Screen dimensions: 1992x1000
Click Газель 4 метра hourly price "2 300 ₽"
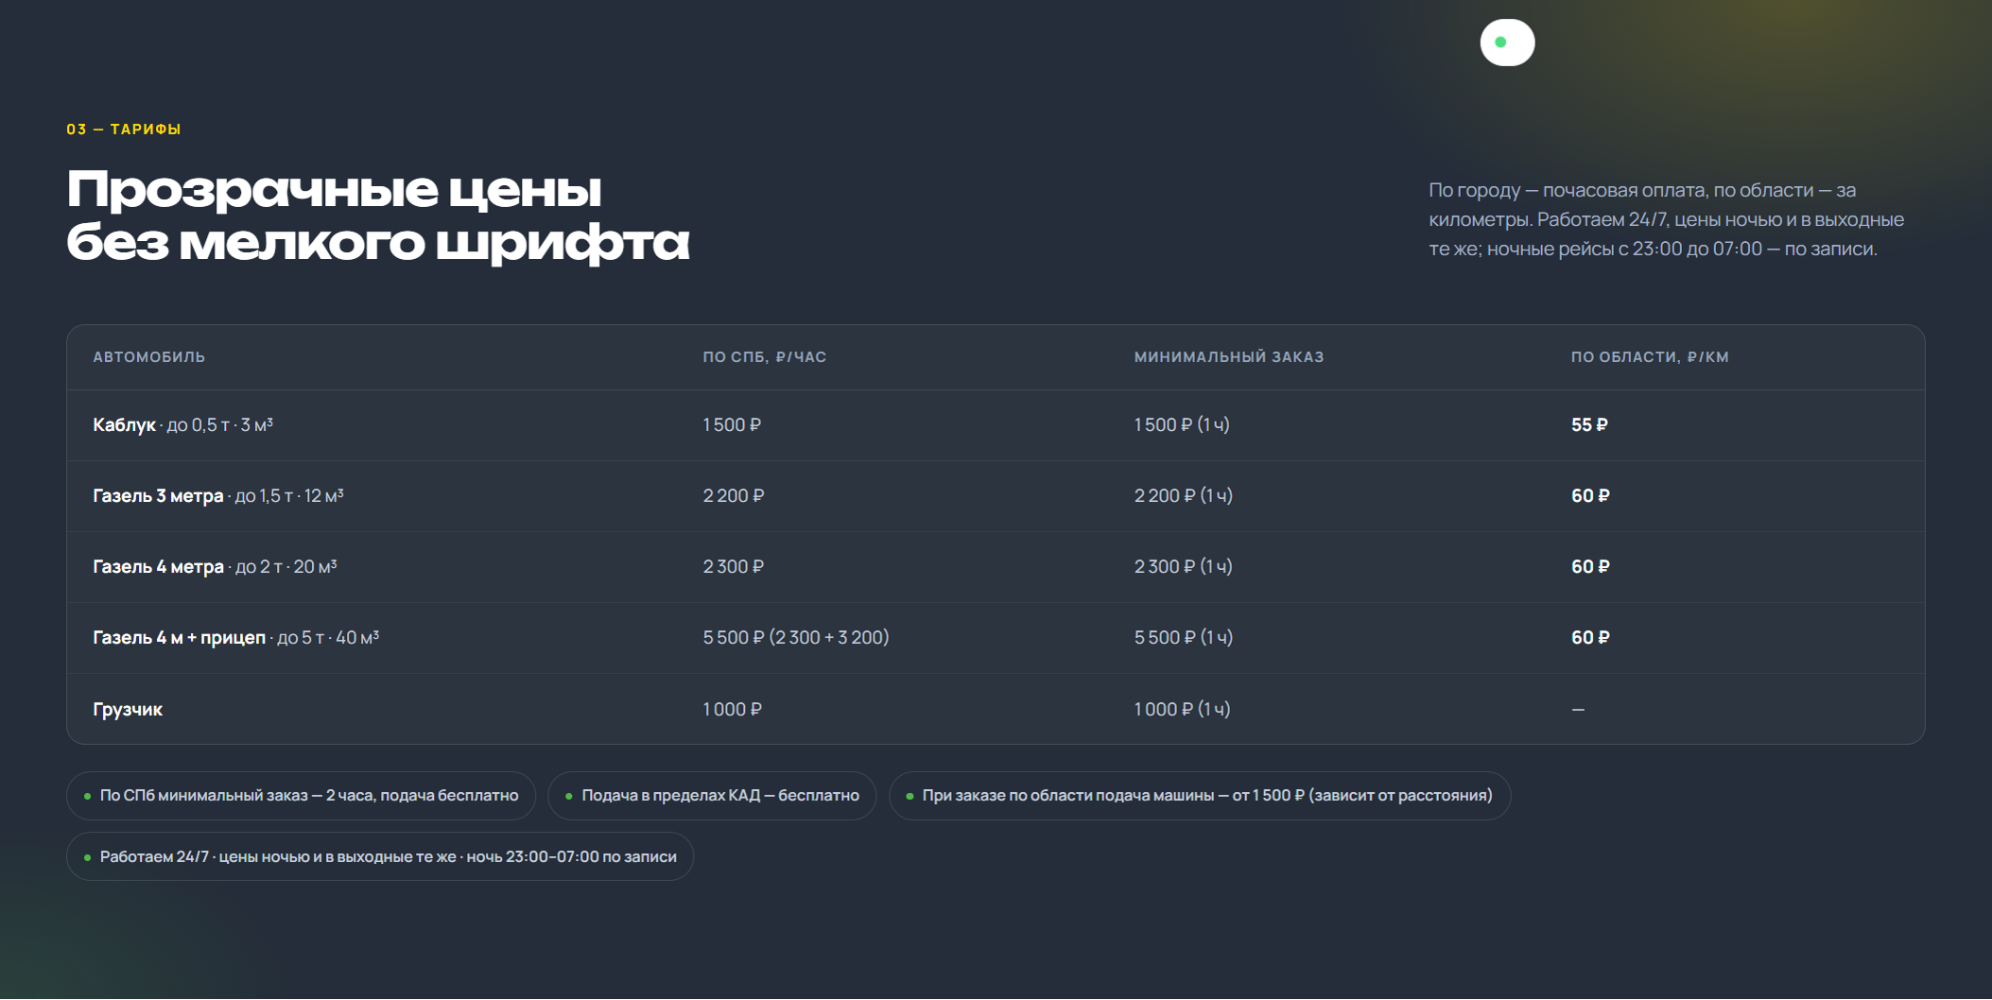734,567
